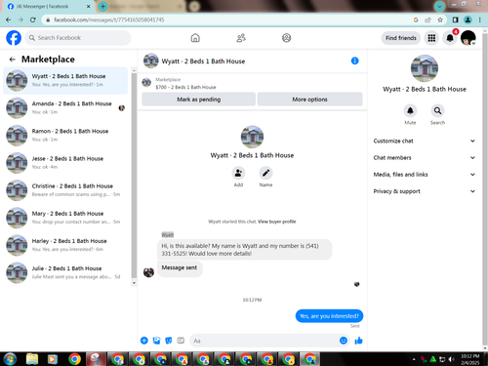Open View buyer profile link
This screenshot has width=488, height=366.
tap(277, 222)
